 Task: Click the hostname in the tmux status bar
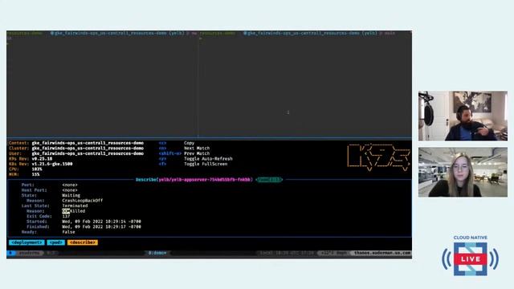[382, 254]
